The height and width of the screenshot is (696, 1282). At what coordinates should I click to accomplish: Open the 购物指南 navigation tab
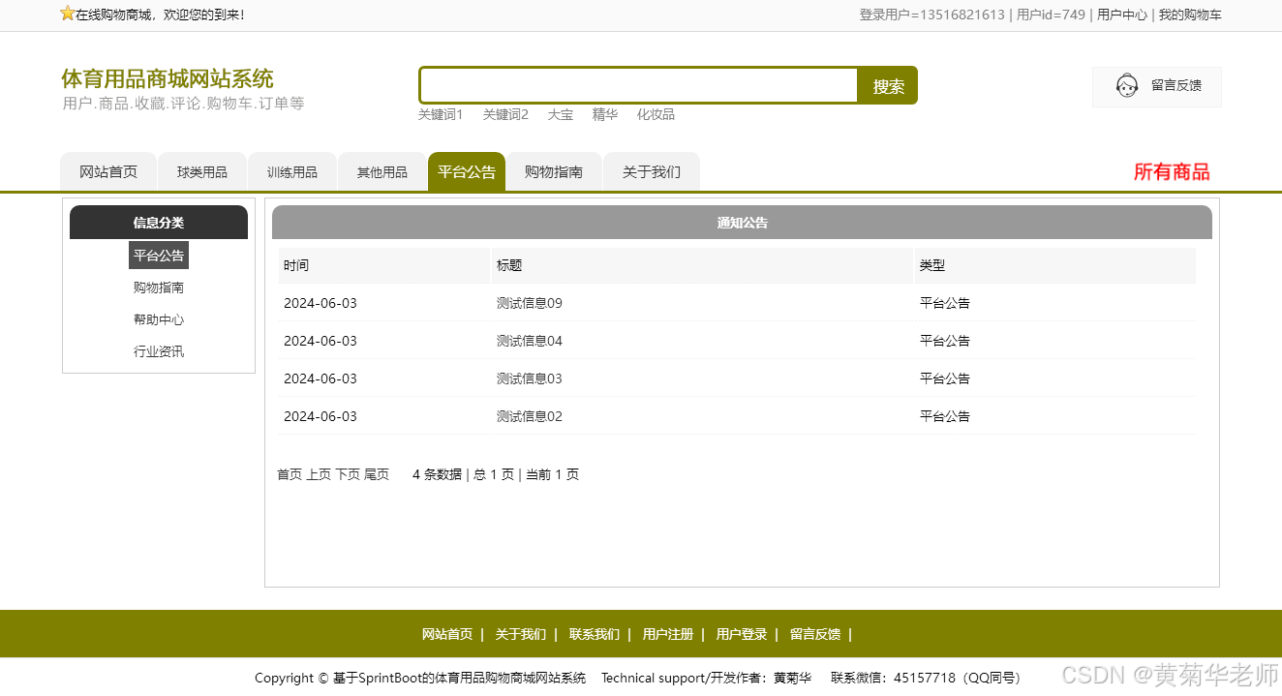pos(554,172)
